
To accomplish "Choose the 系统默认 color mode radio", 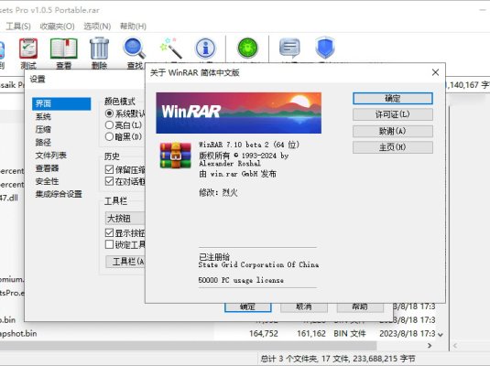I will click(109, 113).
